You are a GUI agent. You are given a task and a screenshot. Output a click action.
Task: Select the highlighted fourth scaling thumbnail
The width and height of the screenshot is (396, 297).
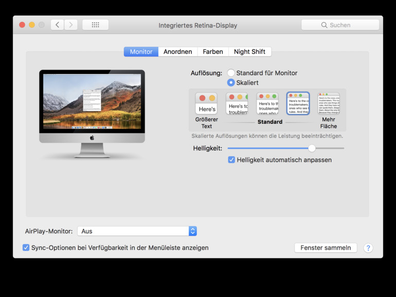click(298, 103)
